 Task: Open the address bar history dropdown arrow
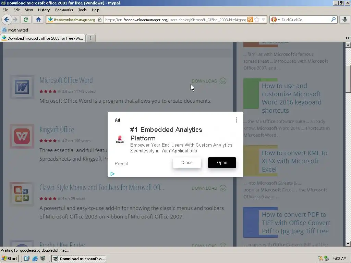pos(264,20)
